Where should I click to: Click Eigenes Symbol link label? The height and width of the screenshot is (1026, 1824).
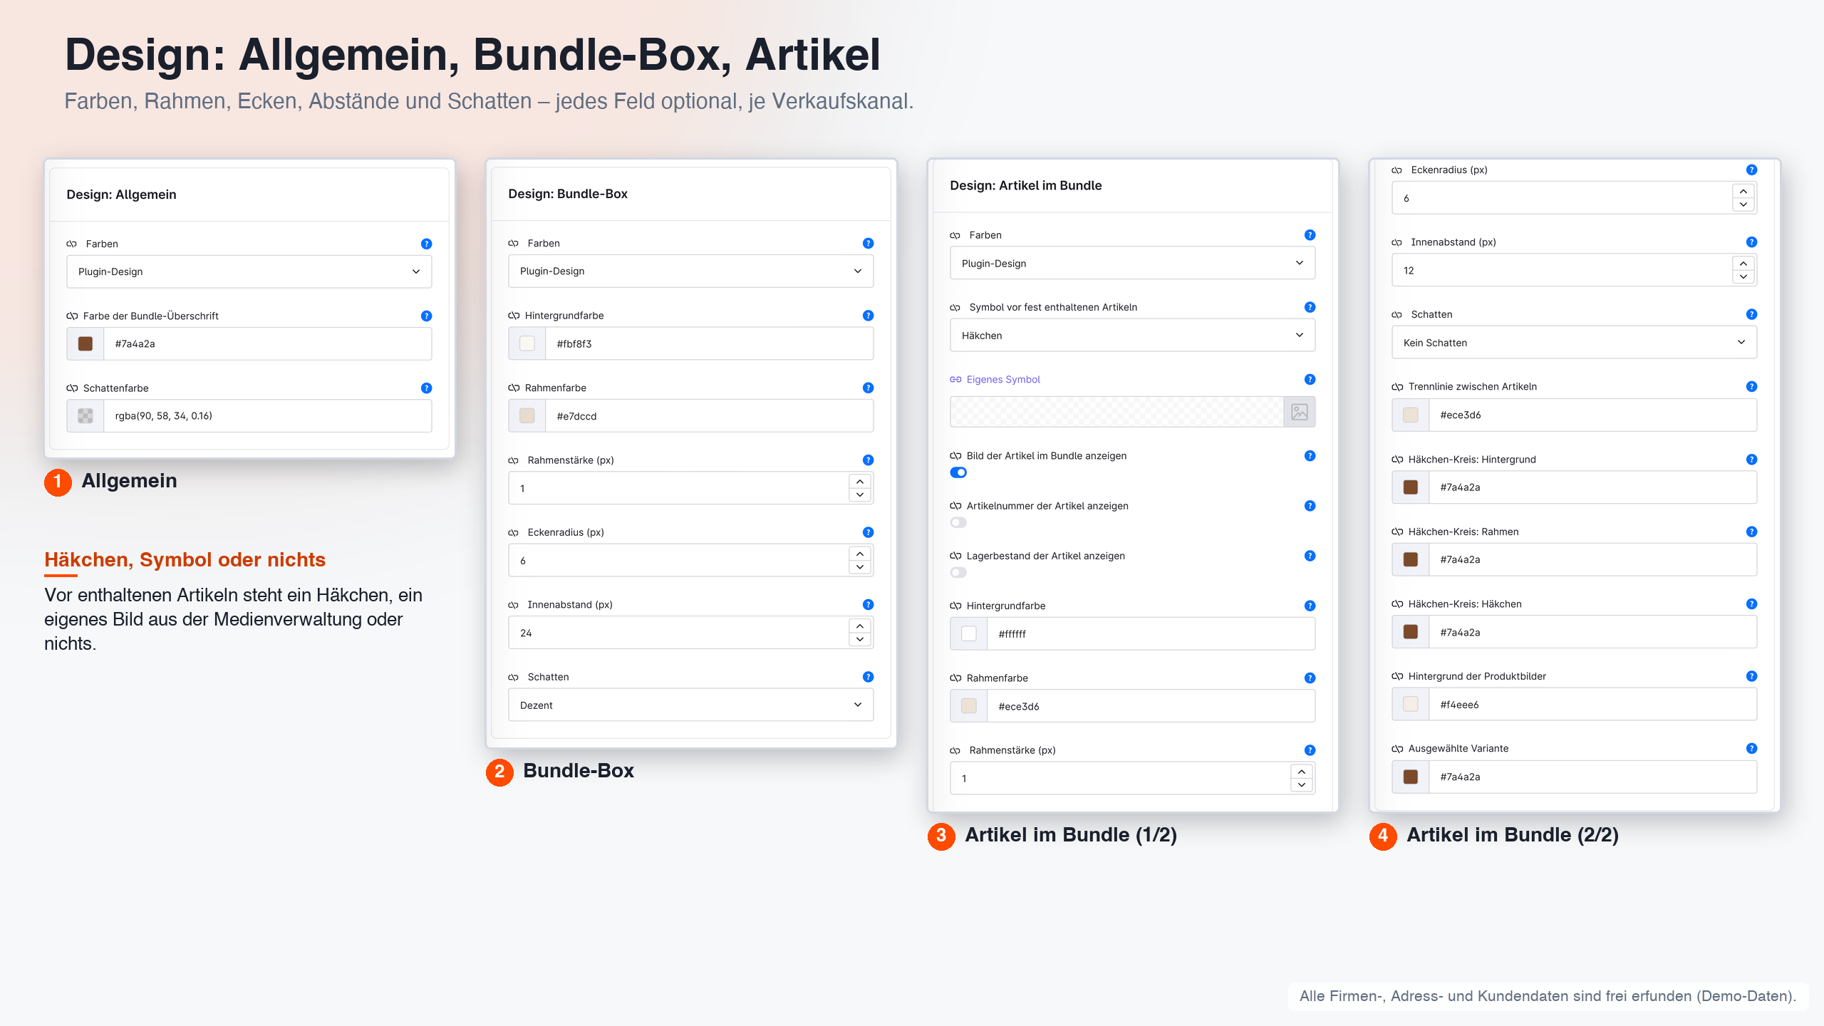click(x=1003, y=379)
